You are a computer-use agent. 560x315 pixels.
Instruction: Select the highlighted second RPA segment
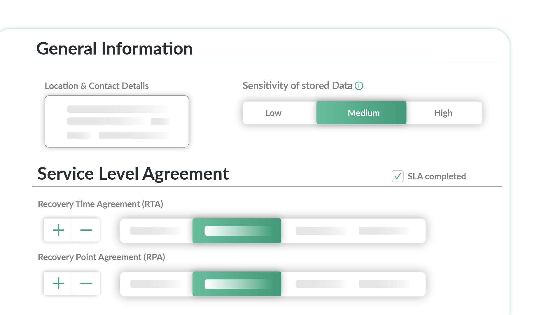click(237, 284)
